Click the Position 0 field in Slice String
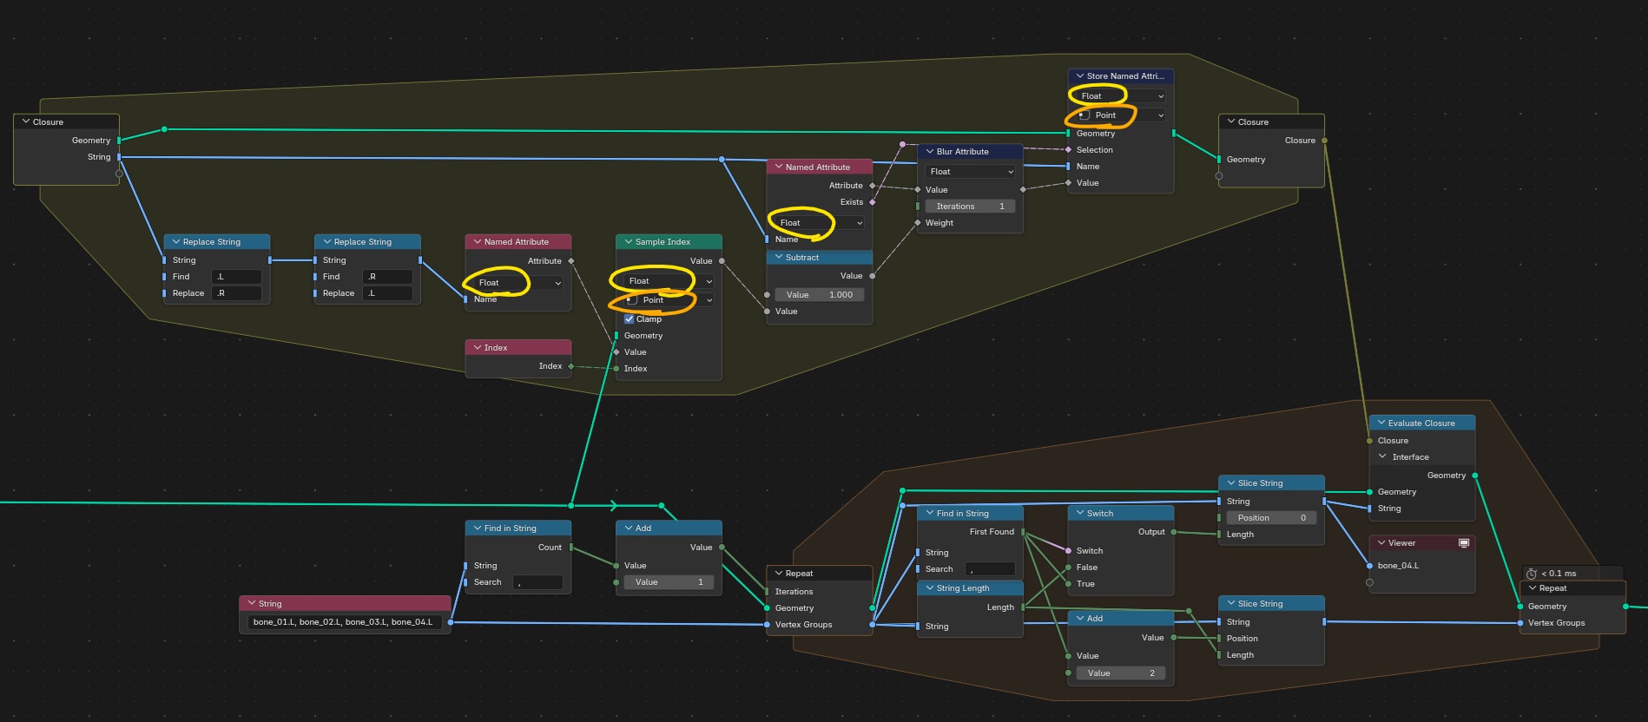This screenshot has width=1648, height=722. [x=1271, y=518]
